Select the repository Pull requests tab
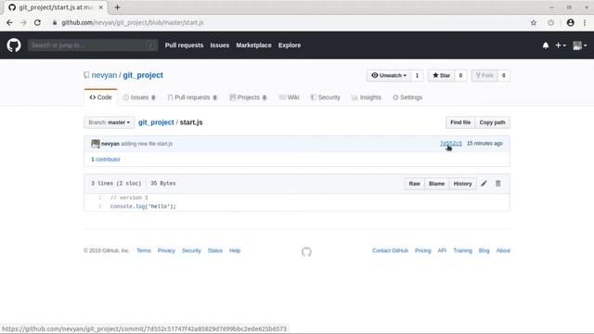 pyautogui.click(x=192, y=97)
